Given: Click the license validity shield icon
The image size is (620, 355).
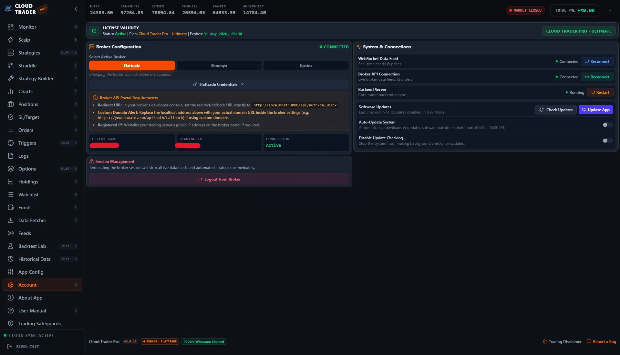Looking at the screenshot, I should tap(94, 31).
